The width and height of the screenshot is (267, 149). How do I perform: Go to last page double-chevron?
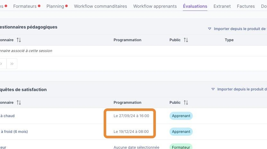point(12,64)
